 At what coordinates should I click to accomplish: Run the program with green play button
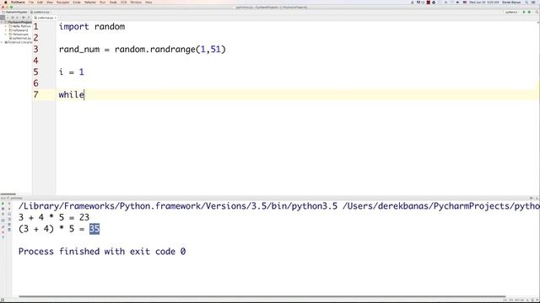pos(524,12)
